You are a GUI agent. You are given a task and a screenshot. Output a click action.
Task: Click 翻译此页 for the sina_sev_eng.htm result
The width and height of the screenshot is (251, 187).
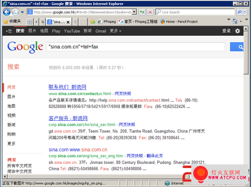(x=155, y=156)
